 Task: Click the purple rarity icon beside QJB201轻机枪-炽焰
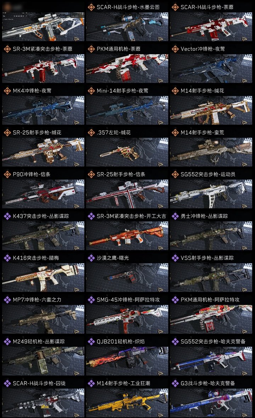pyautogui.click(x=91, y=341)
